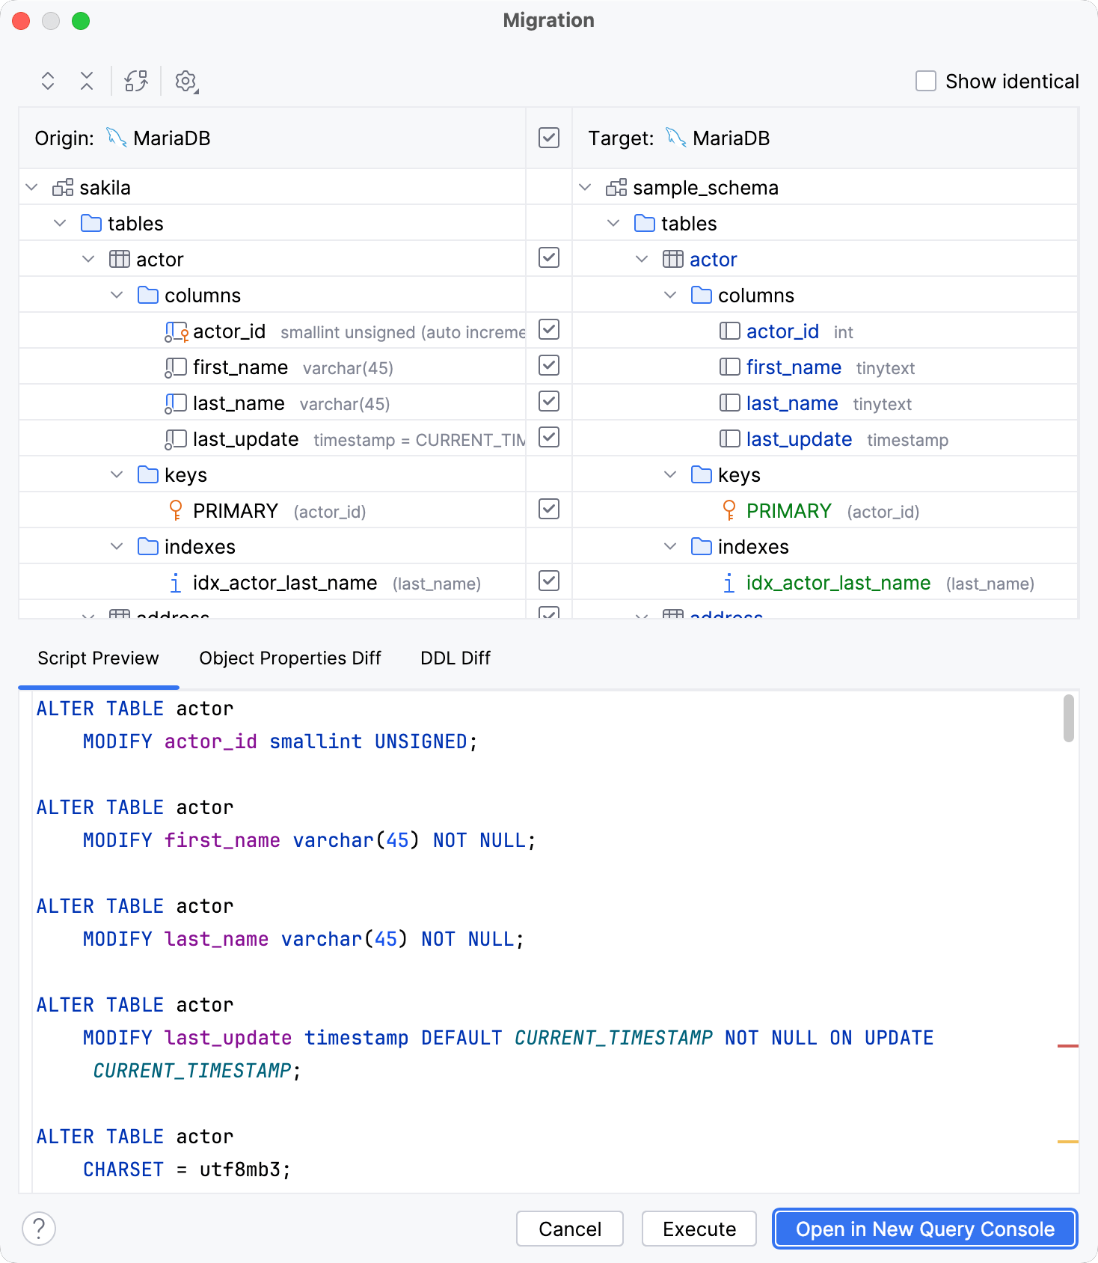Image resolution: width=1098 pixels, height=1263 pixels.
Task: Collapse the target indexes folder
Action: (x=670, y=547)
